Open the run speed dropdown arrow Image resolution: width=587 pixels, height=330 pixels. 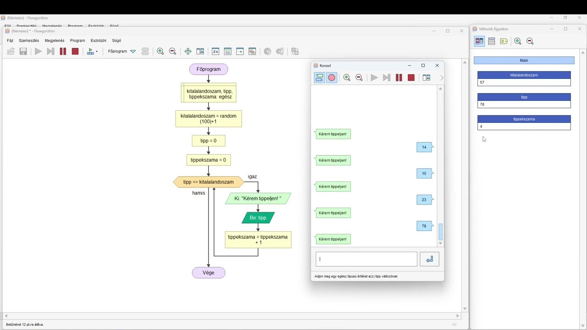97,52
